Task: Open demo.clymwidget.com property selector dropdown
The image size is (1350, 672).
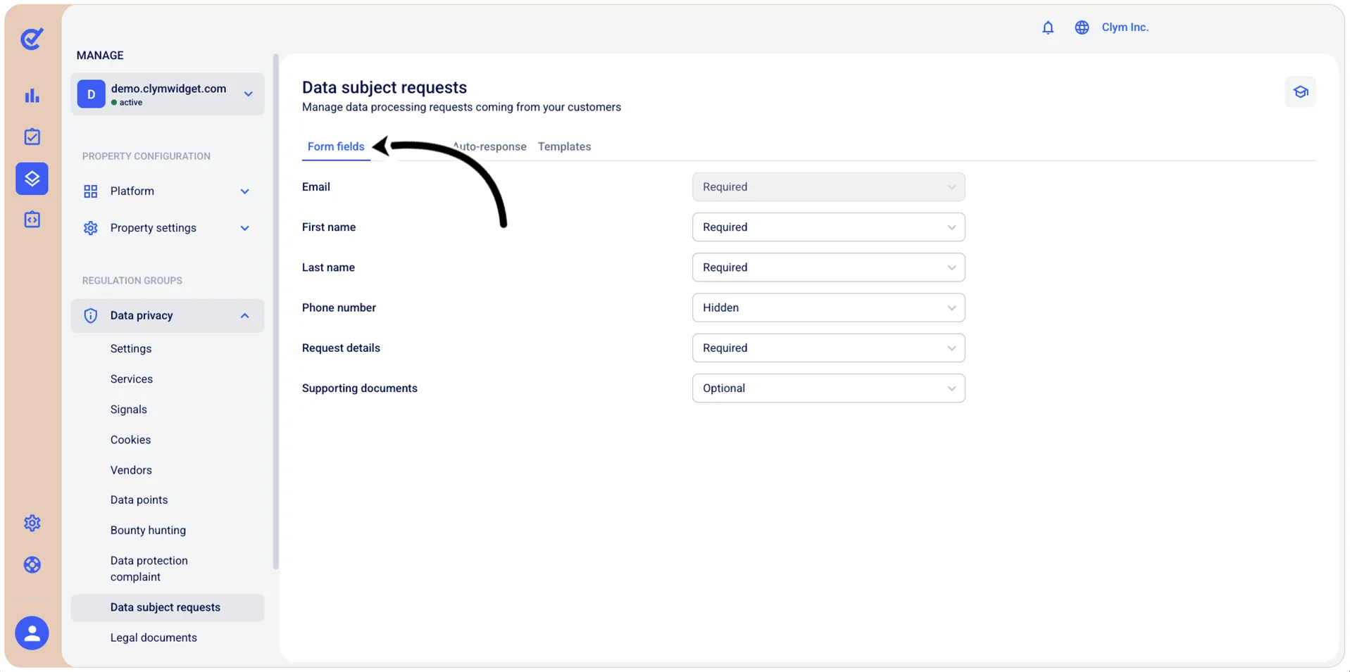Action: click(168, 94)
